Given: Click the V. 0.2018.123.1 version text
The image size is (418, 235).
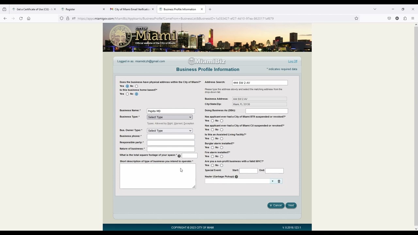Looking at the screenshot, I should point(292,227).
